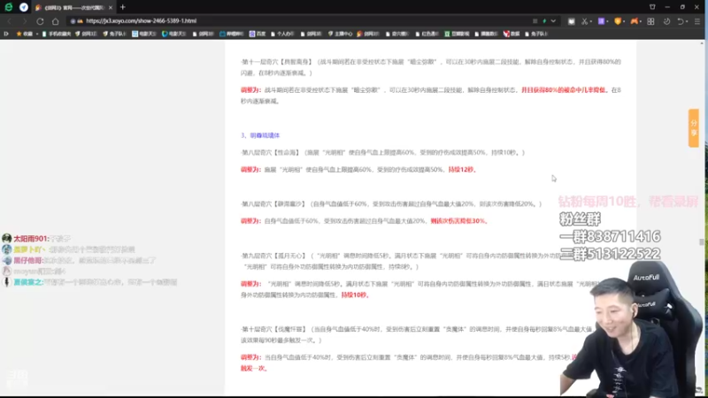The height and width of the screenshot is (398, 708).
Task: Toggle night mode moon icon
Action: (x=666, y=21)
